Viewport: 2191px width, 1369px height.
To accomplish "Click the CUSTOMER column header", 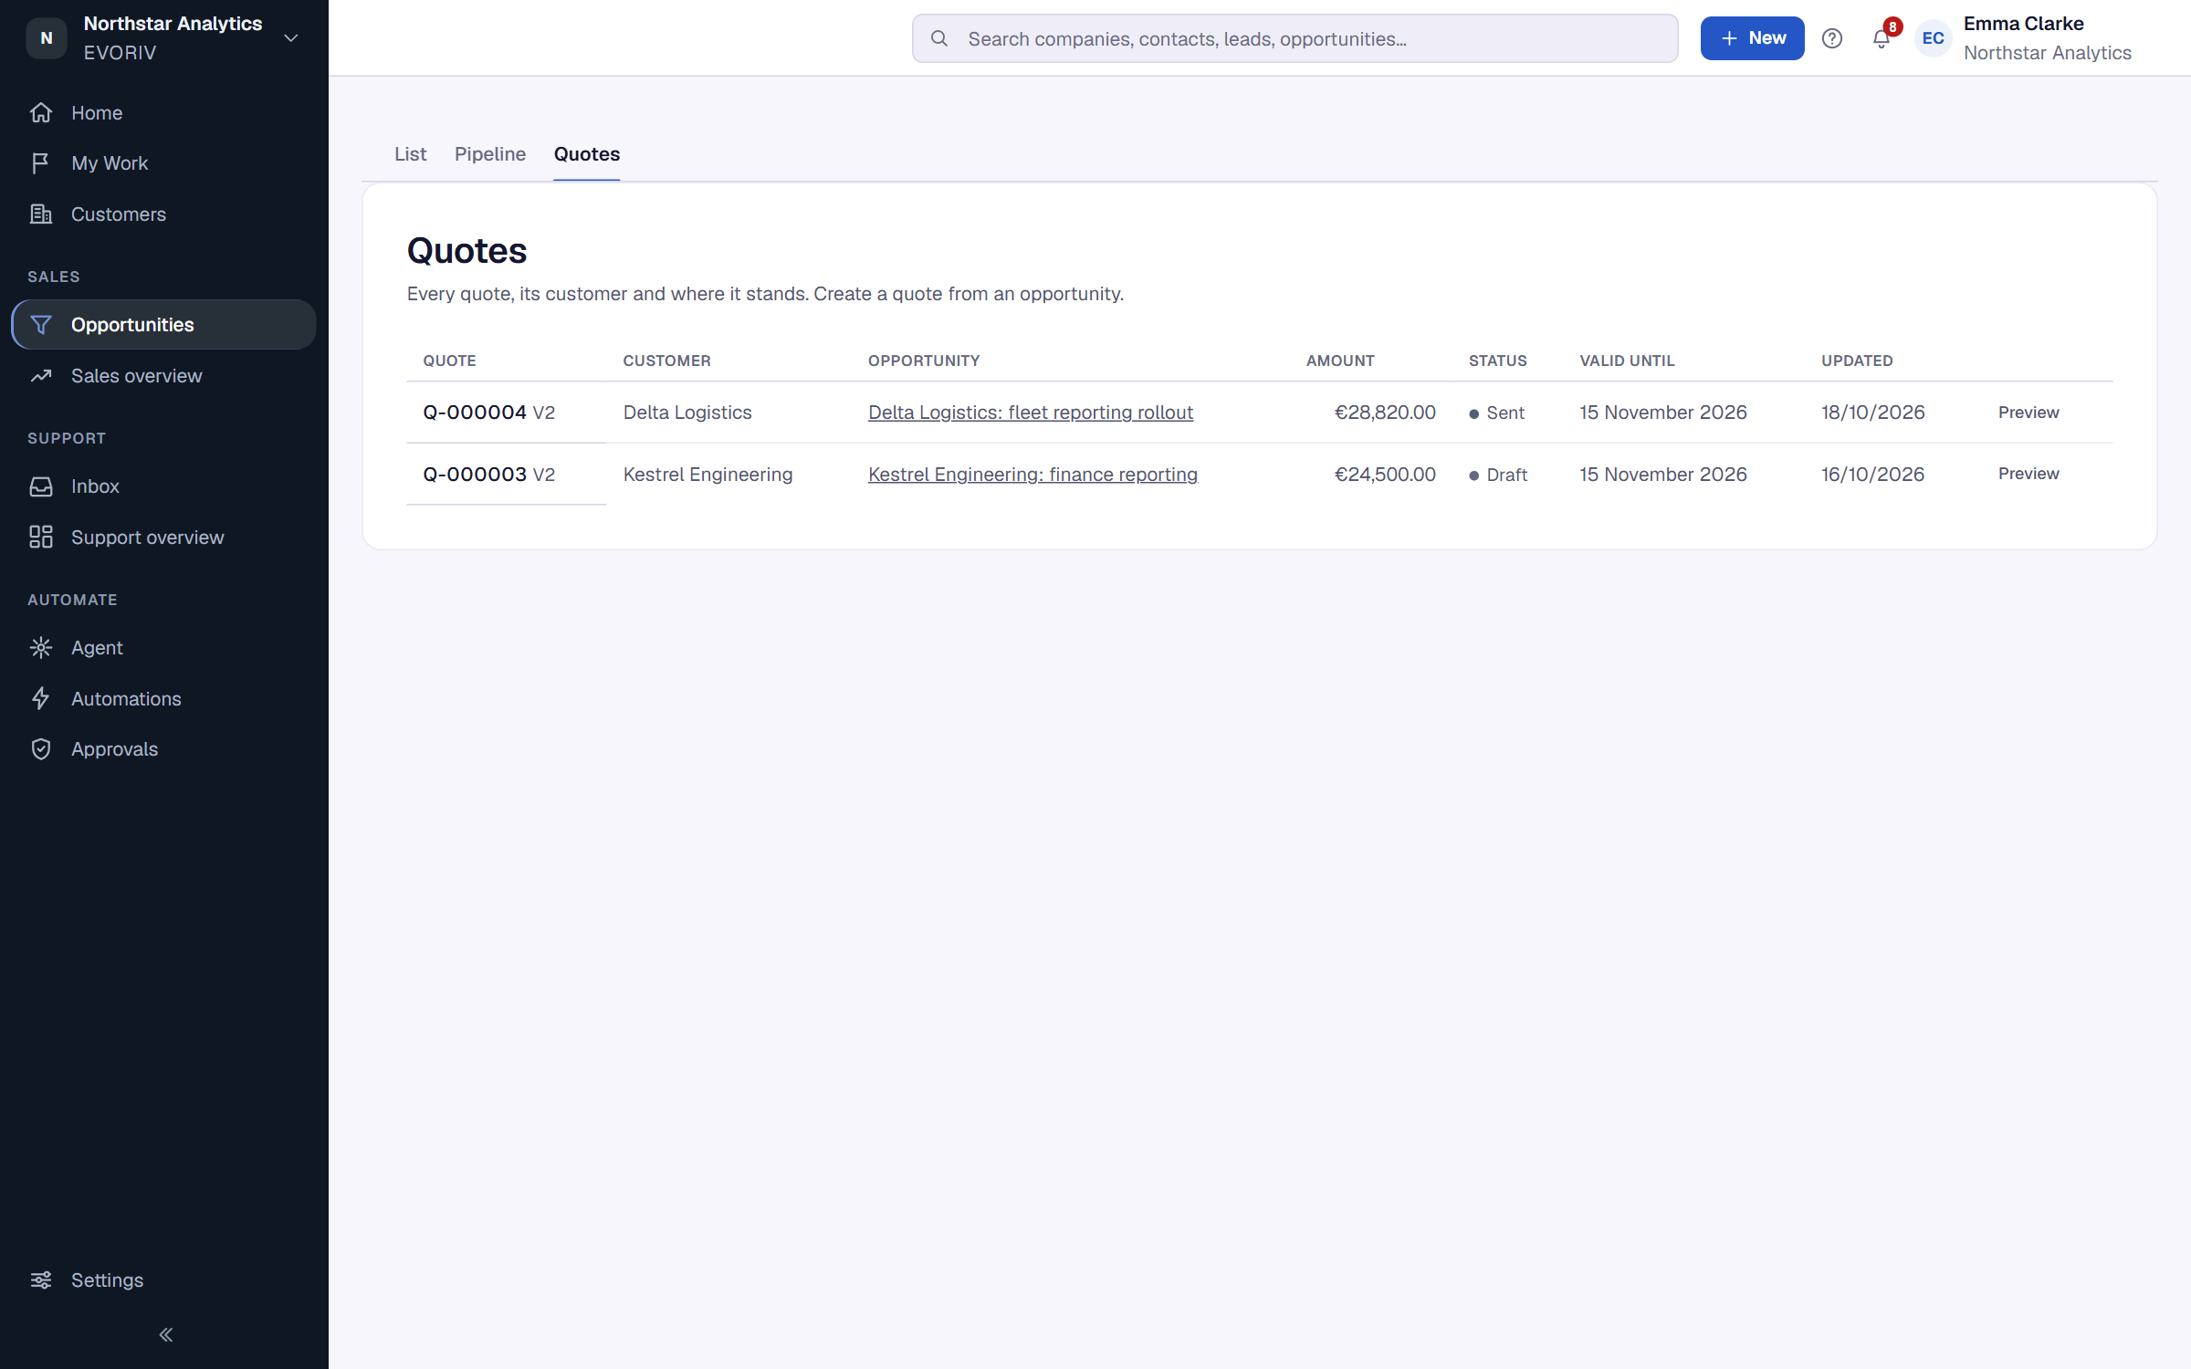I will [x=666, y=361].
